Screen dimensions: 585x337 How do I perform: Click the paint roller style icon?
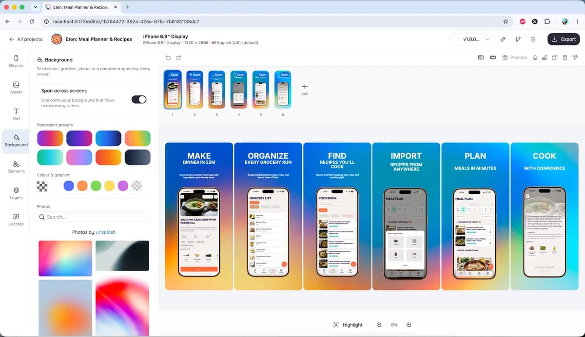(x=575, y=57)
